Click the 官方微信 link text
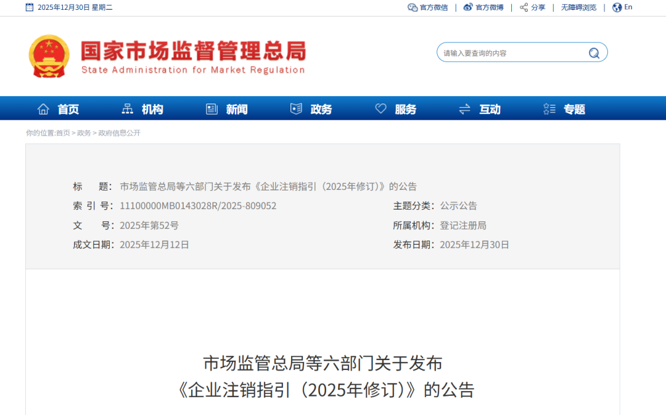The height and width of the screenshot is (415, 666). click(434, 7)
